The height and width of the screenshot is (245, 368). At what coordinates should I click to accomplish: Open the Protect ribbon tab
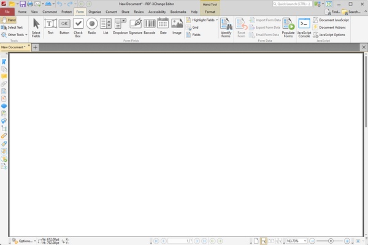pyautogui.click(x=66, y=12)
